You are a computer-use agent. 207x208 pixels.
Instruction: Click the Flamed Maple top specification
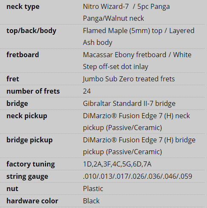coord(139,36)
